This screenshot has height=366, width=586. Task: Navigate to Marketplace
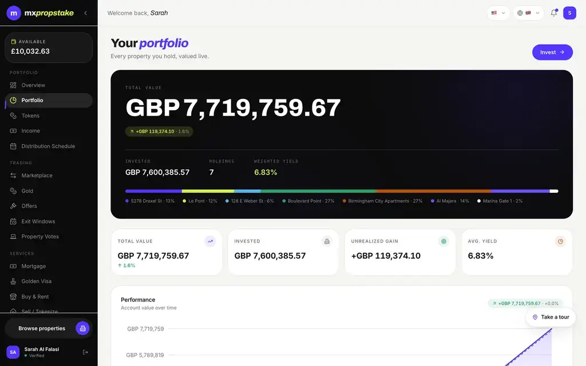coord(49,176)
